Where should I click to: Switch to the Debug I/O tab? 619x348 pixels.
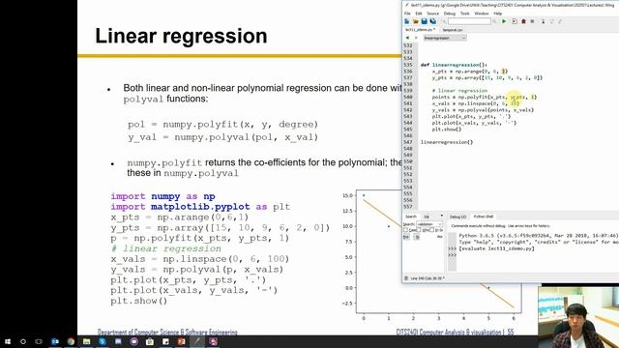457,217
